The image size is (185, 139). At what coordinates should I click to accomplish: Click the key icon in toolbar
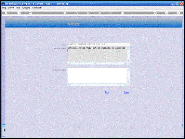[x=8, y=13]
